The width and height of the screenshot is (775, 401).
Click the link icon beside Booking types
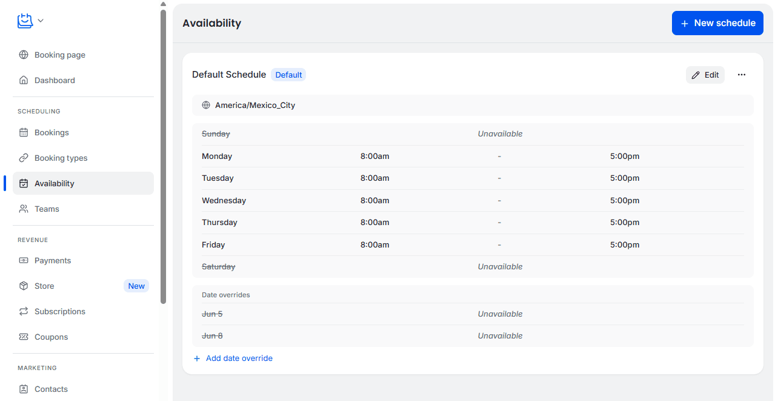click(24, 158)
